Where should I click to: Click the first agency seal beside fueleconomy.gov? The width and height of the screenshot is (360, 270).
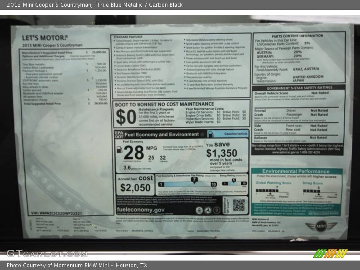pyautogui.click(x=199, y=210)
